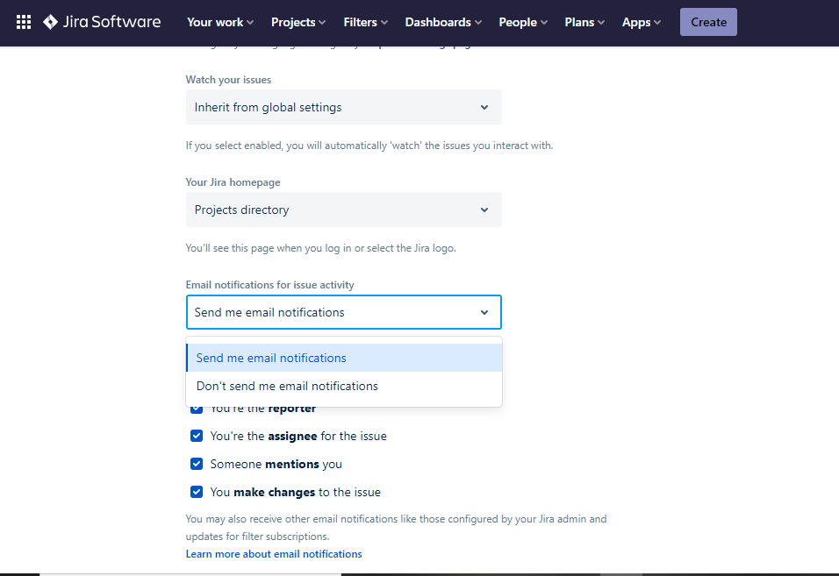Uncheck You make changes to the issue
The image size is (839, 576).
point(197,492)
